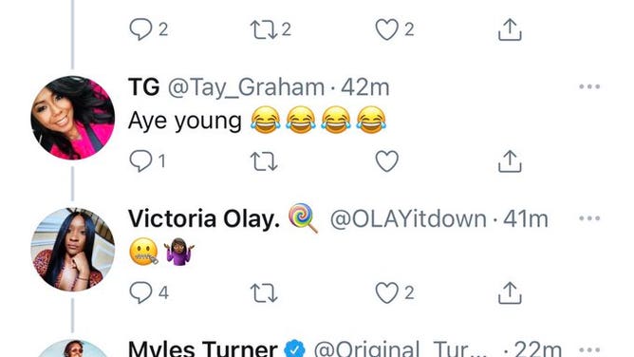
Task: Retweet Victoria Olay's emoji tweet
Action: coord(264,292)
